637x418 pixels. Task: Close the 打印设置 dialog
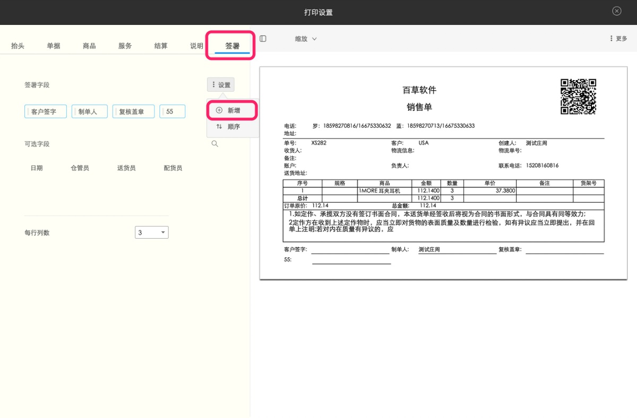[616, 11]
